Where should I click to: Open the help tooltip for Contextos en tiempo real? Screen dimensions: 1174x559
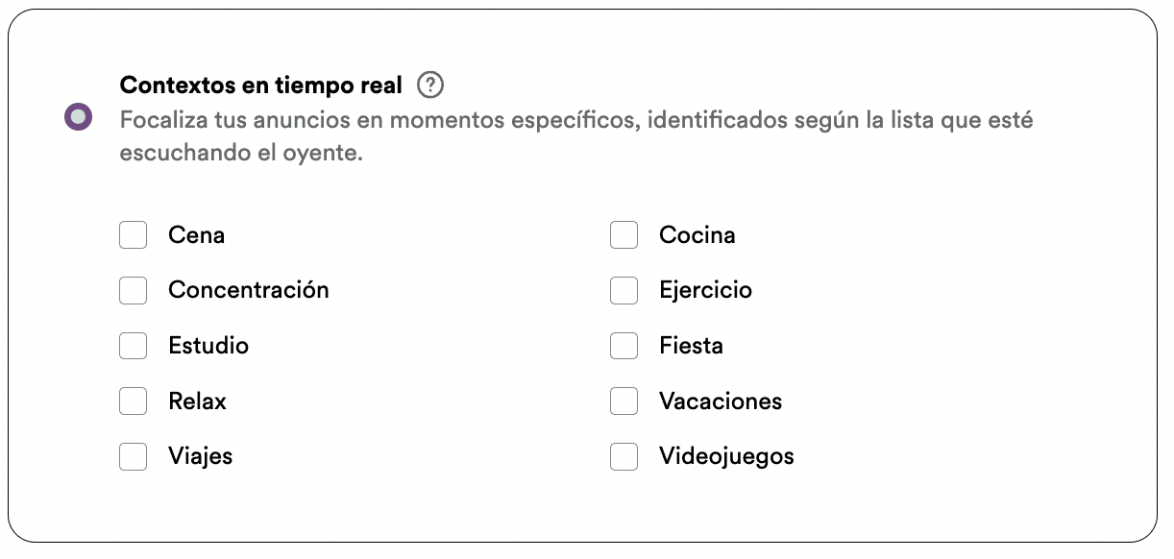click(430, 85)
